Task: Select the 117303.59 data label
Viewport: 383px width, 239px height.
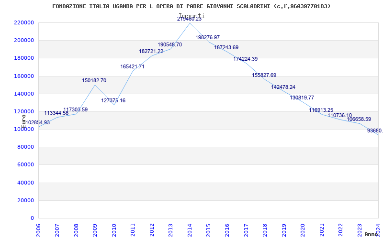Action: coord(76,110)
